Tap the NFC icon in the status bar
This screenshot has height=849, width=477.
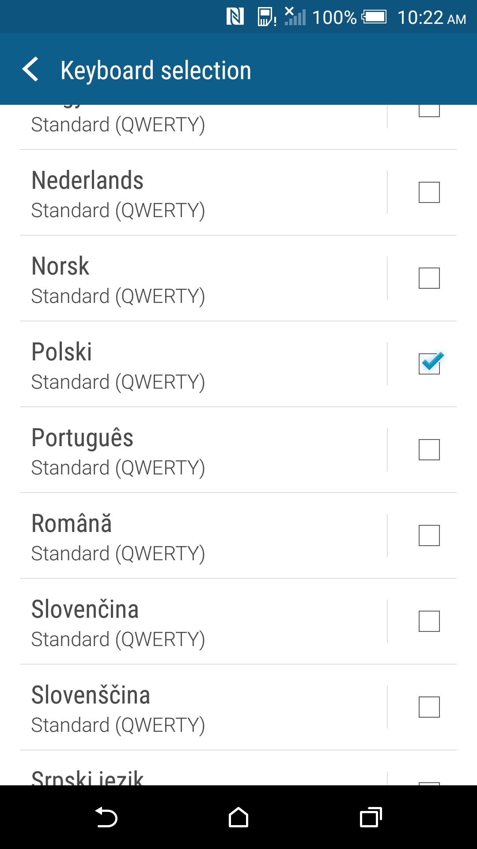235,16
